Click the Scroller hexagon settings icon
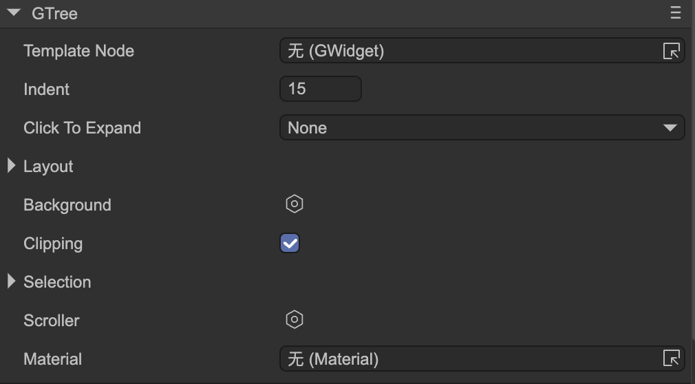Viewport: 695px width, 384px height. pos(295,320)
